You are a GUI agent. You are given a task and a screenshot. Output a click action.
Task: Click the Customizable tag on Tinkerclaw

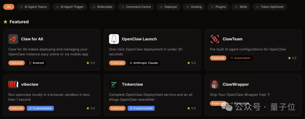tap(141, 108)
